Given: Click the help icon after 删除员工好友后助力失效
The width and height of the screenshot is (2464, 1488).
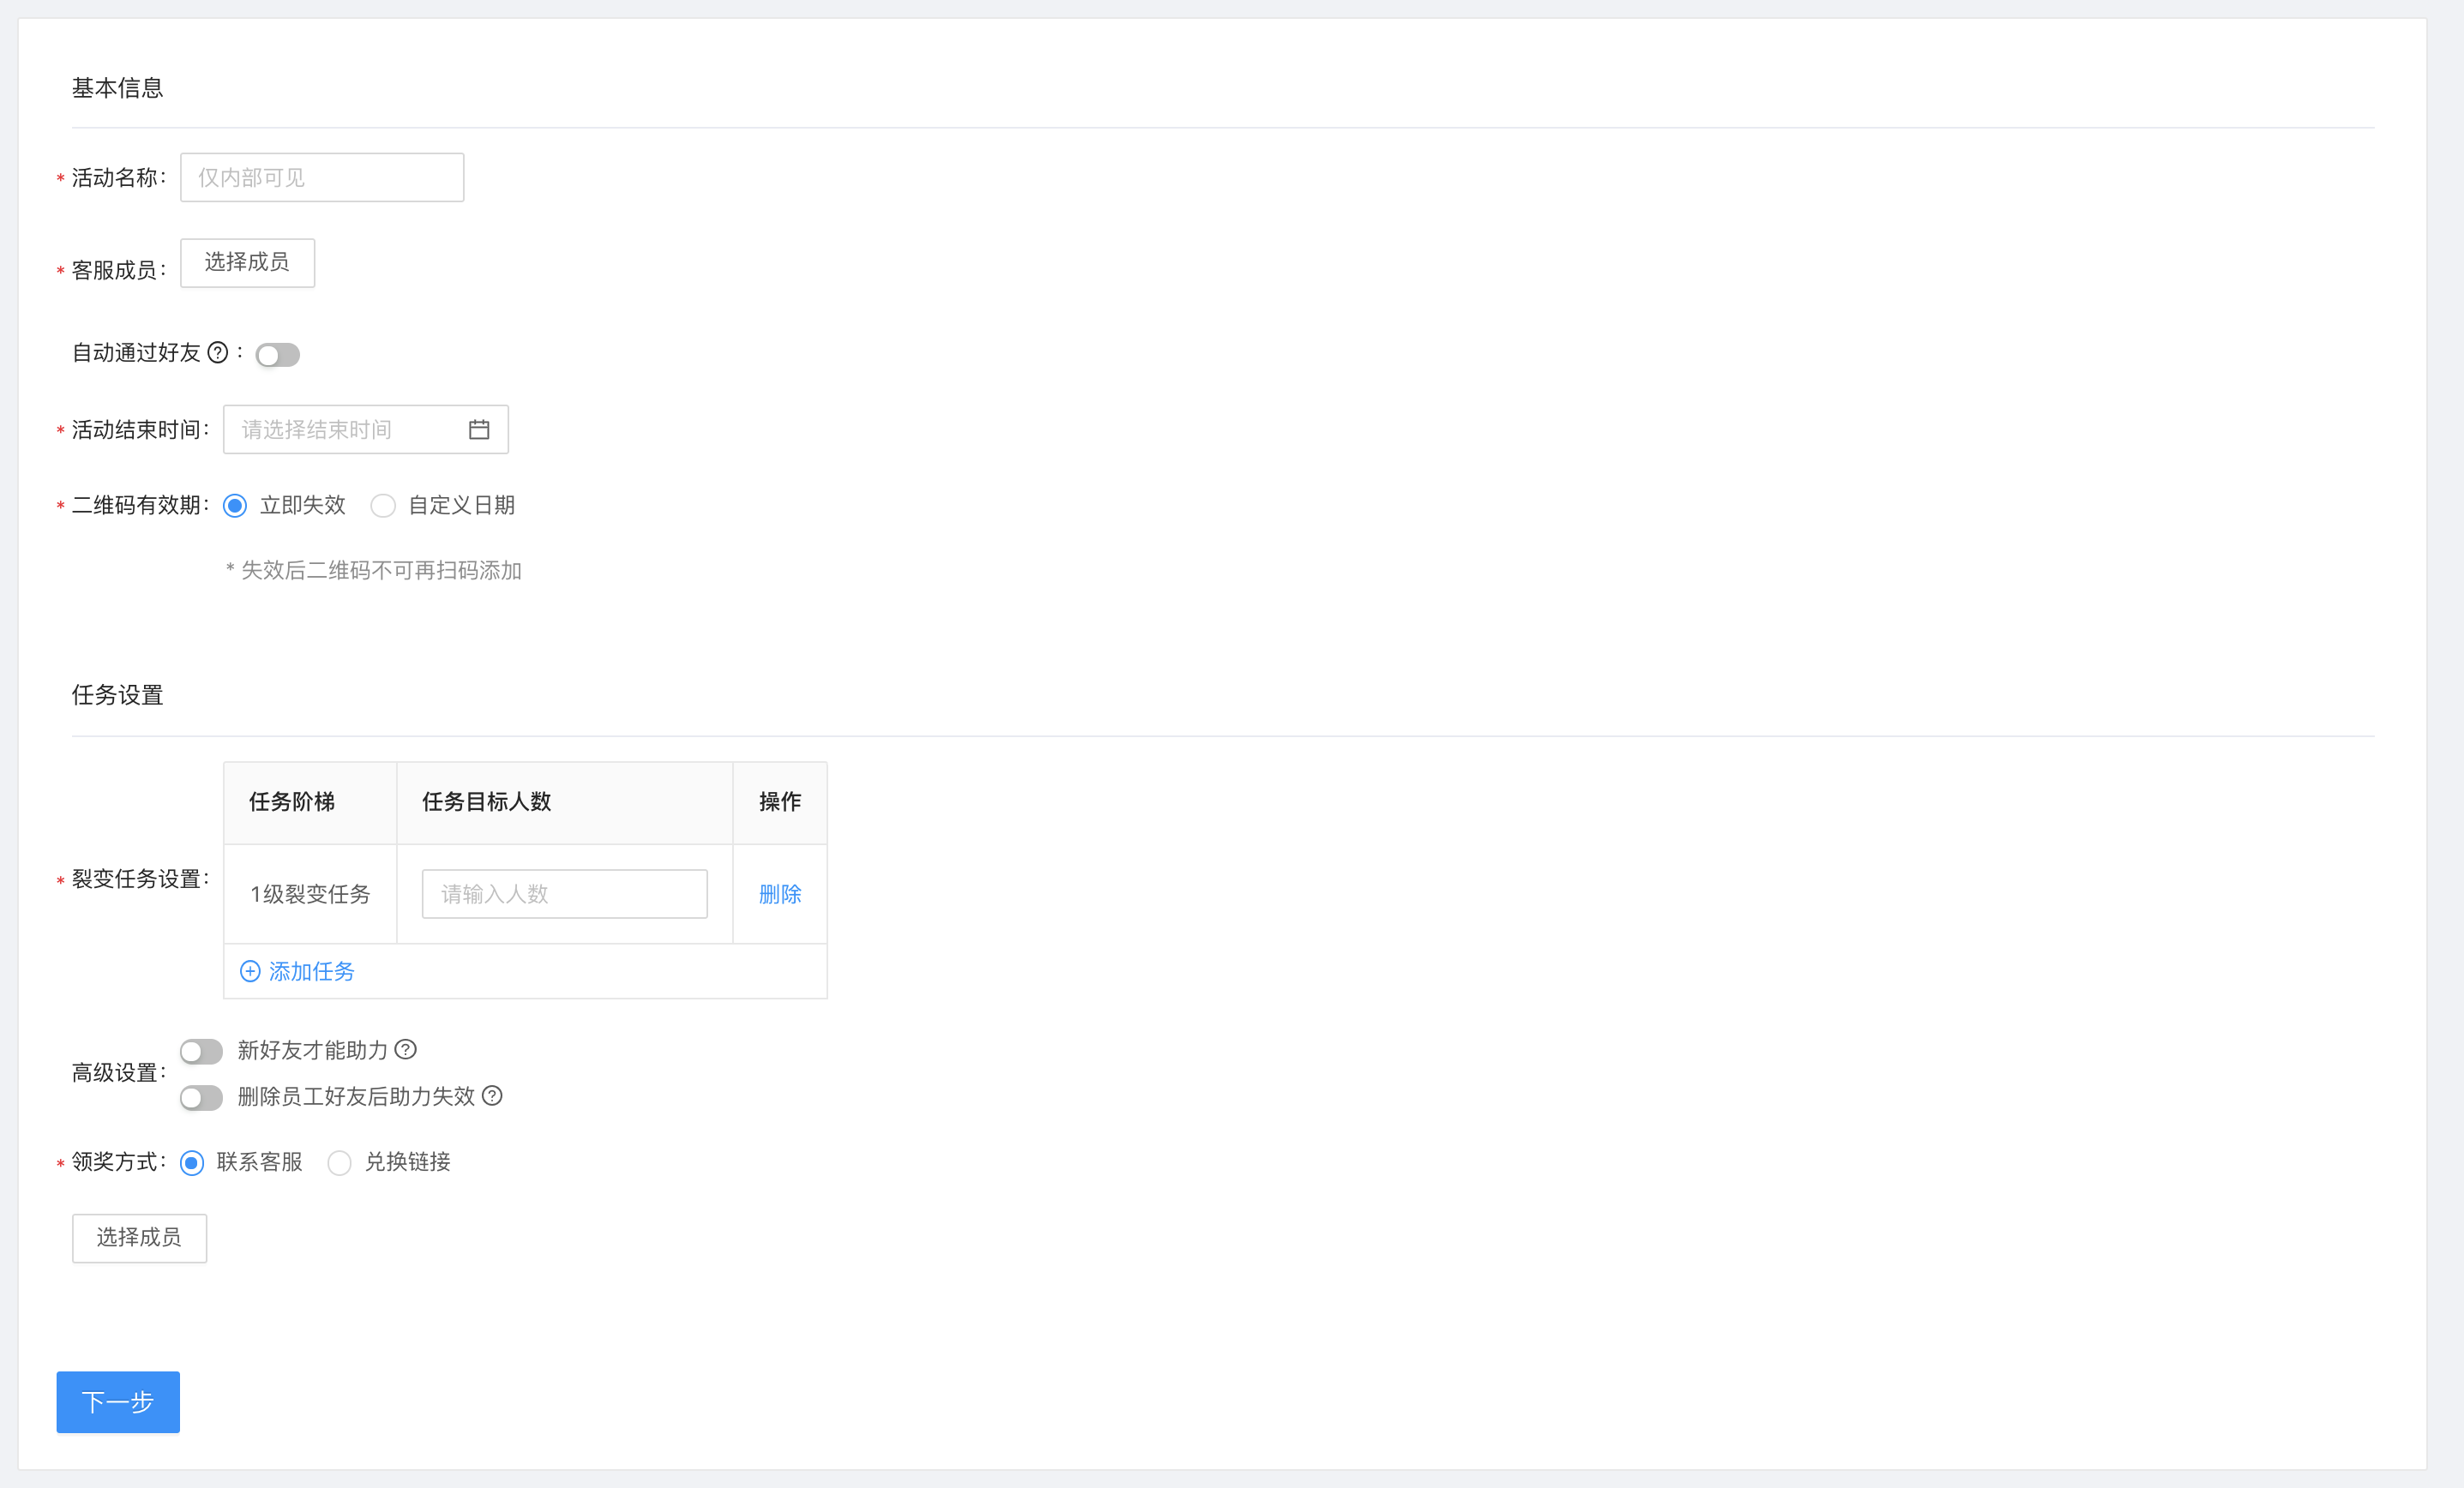Looking at the screenshot, I should click(x=492, y=1096).
